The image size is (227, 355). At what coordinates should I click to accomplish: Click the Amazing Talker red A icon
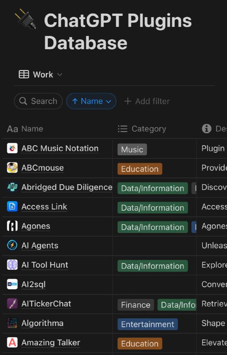[x=12, y=343]
